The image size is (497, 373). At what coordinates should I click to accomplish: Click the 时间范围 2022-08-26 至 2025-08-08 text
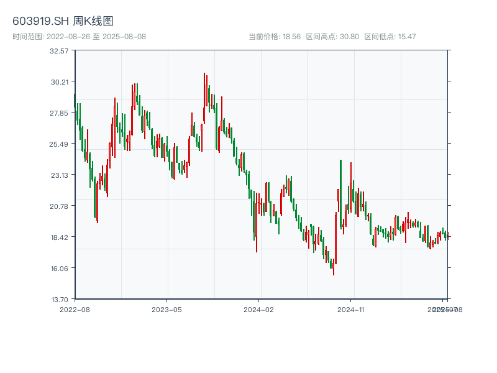pyautogui.click(x=80, y=37)
